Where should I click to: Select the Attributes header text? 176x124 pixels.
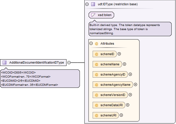click(107, 43)
